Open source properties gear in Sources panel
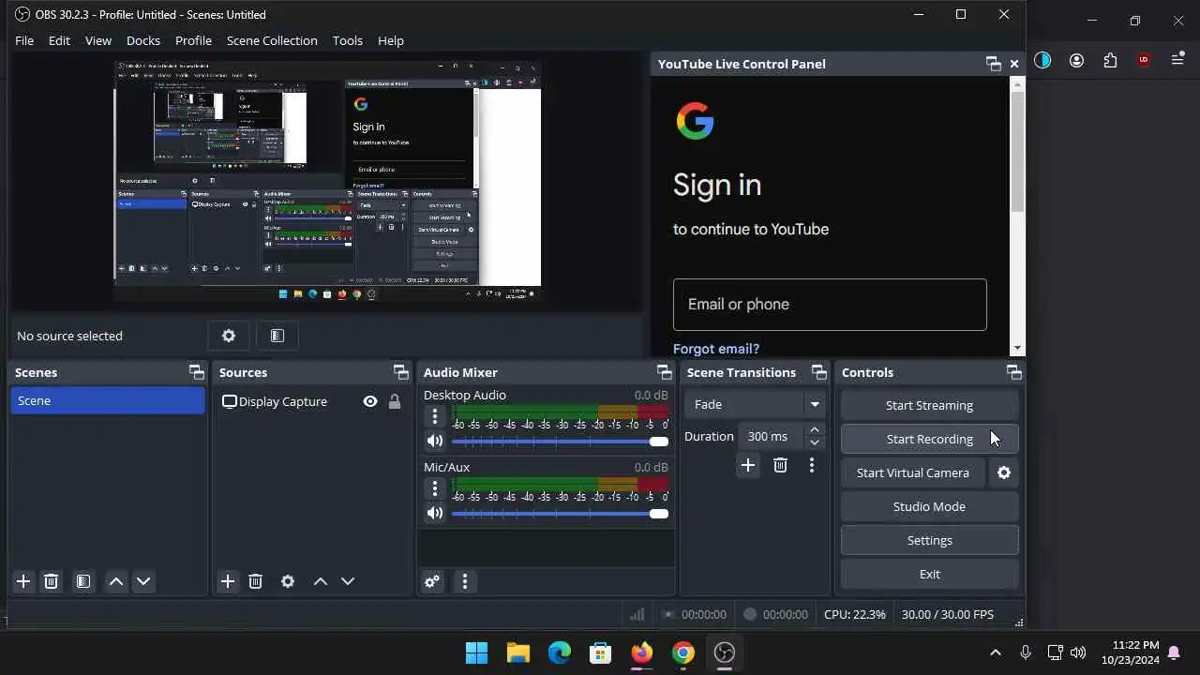1200x675 pixels. pos(288,581)
